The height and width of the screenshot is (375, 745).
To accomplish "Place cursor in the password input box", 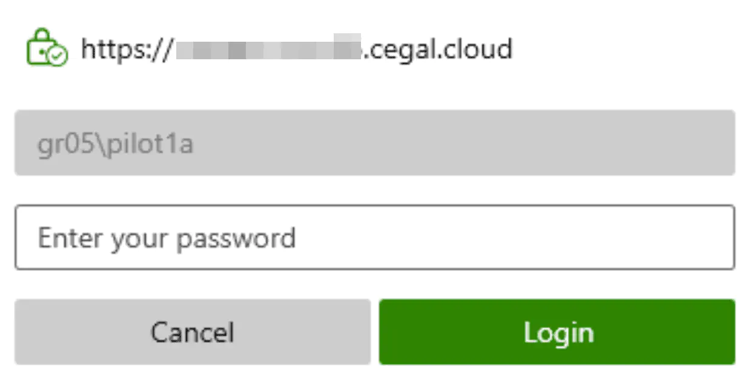I will point(374,238).
